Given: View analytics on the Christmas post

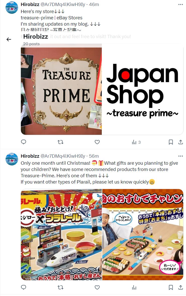Looking at the screenshot, I should click(x=134, y=287).
